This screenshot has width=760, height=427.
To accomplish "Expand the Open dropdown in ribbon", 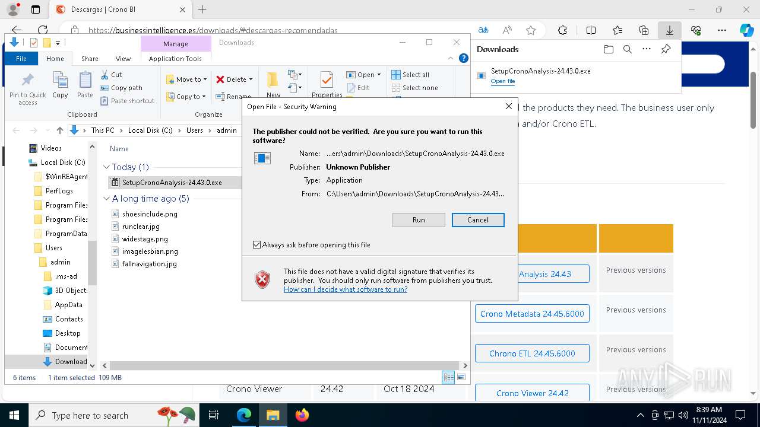I will [x=379, y=75].
